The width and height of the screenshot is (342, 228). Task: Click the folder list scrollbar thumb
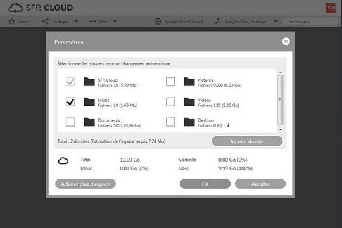281,99
